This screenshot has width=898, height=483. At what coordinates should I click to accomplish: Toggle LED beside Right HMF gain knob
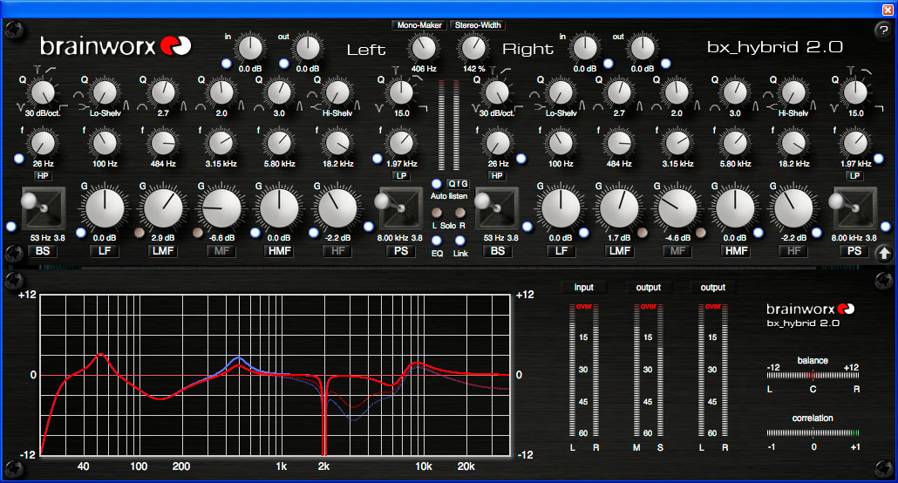coord(759,232)
